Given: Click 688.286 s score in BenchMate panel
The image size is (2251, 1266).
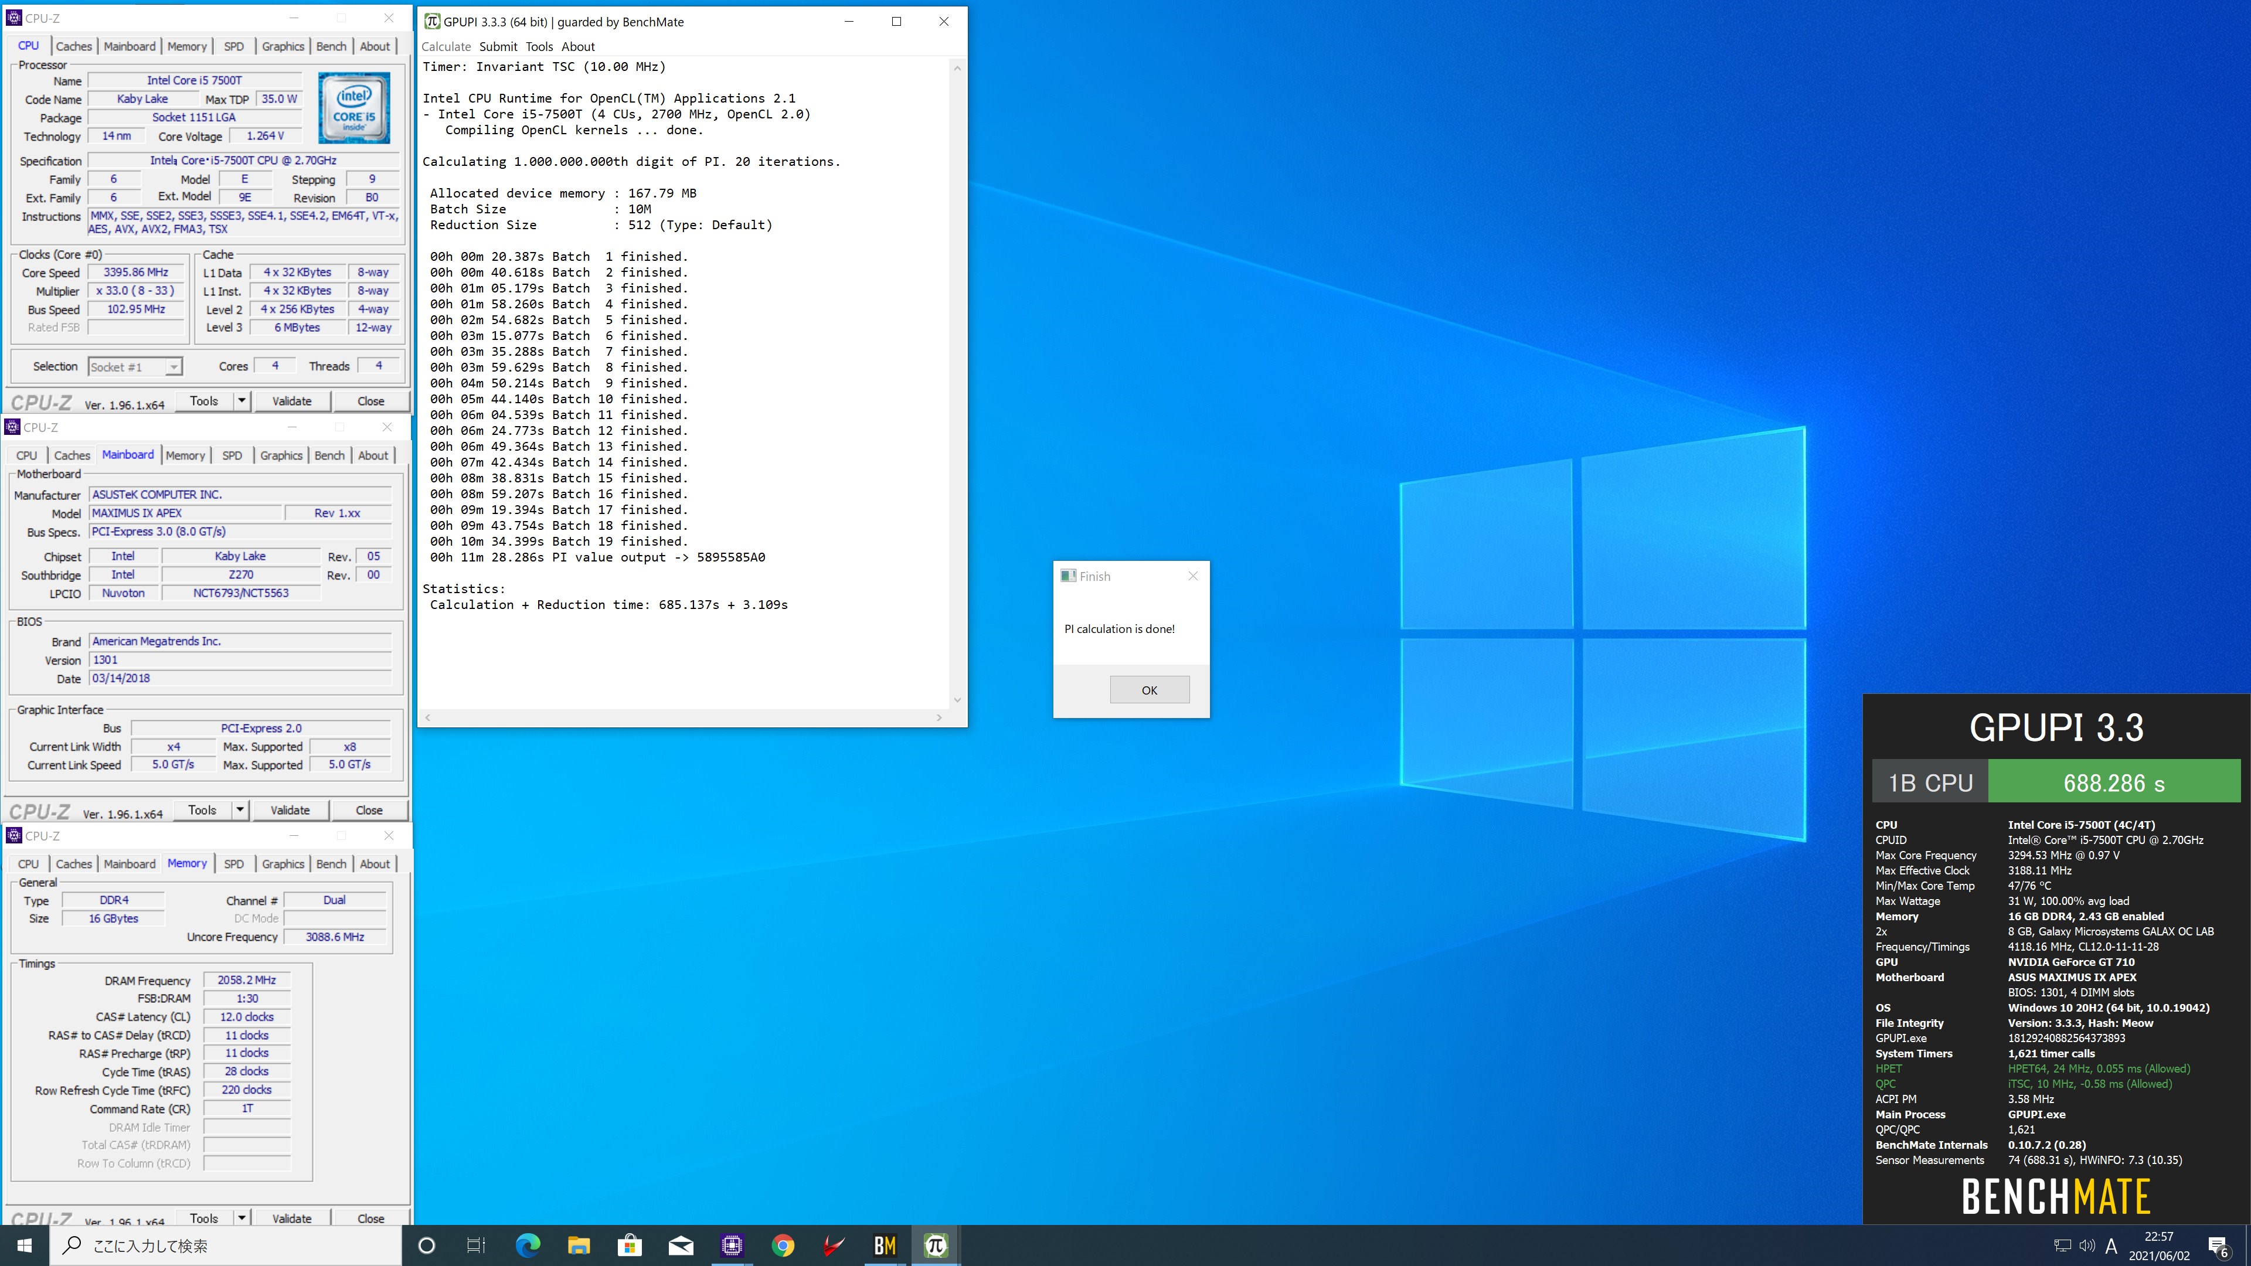Looking at the screenshot, I should click(2114, 782).
